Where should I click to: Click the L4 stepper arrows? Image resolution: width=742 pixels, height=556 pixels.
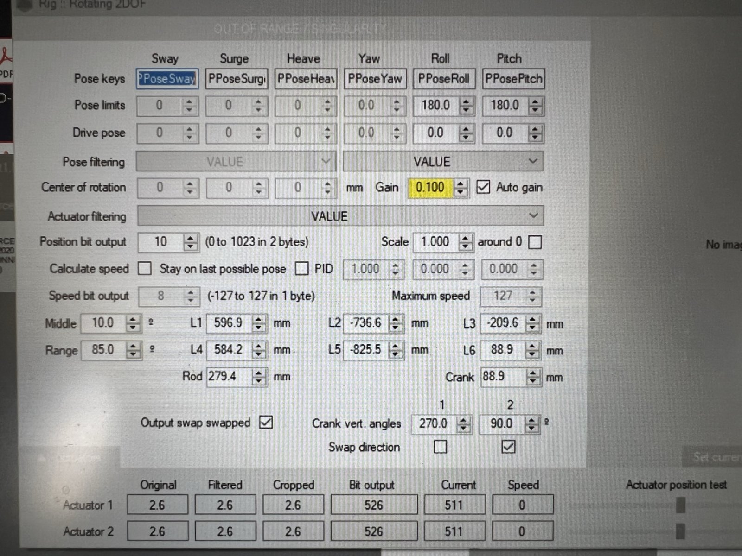pyautogui.click(x=259, y=350)
